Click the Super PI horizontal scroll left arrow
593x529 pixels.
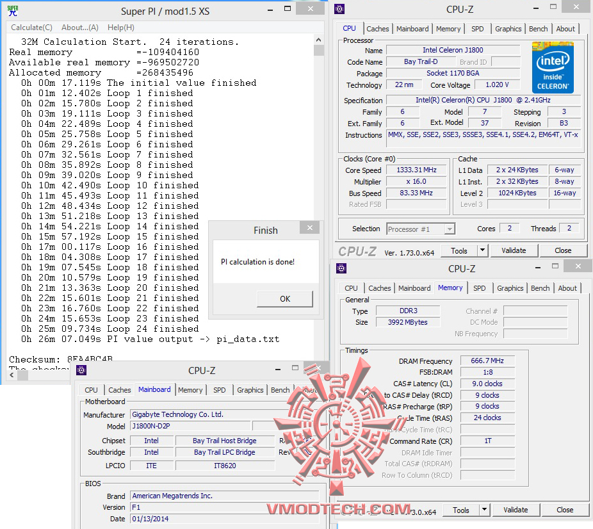click(12, 375)
